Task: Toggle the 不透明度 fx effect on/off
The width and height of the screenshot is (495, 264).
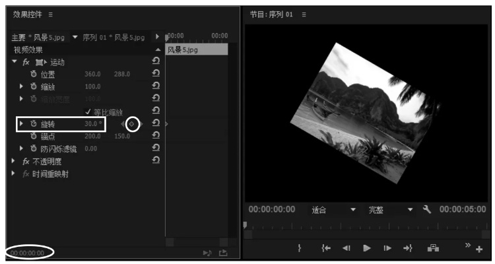Action: [26, 162]
